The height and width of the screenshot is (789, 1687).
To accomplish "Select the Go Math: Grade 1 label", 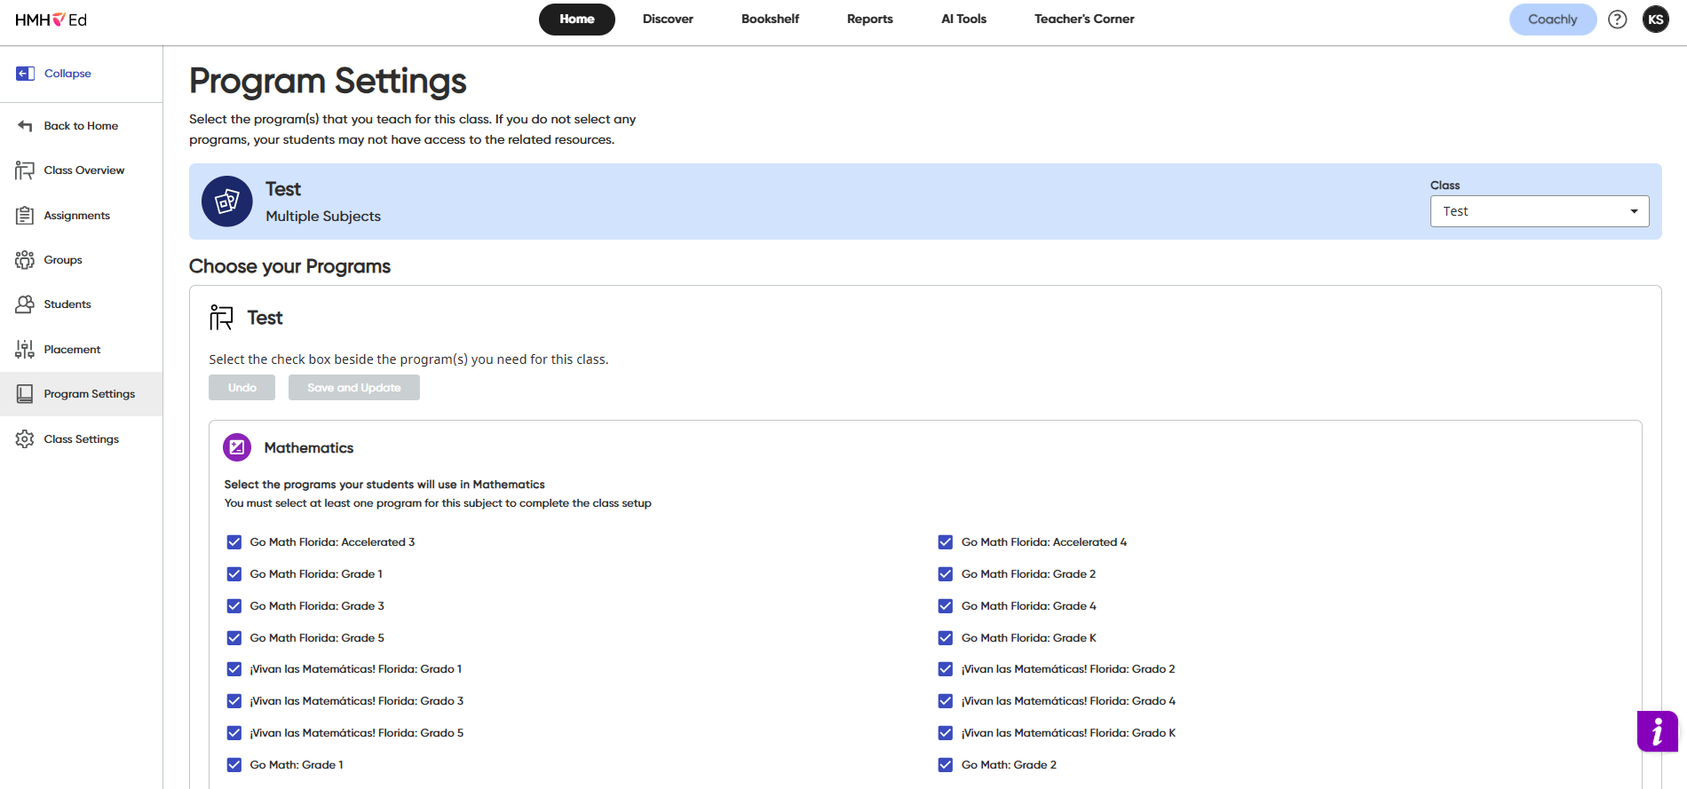I will click(x=297, y=765).
